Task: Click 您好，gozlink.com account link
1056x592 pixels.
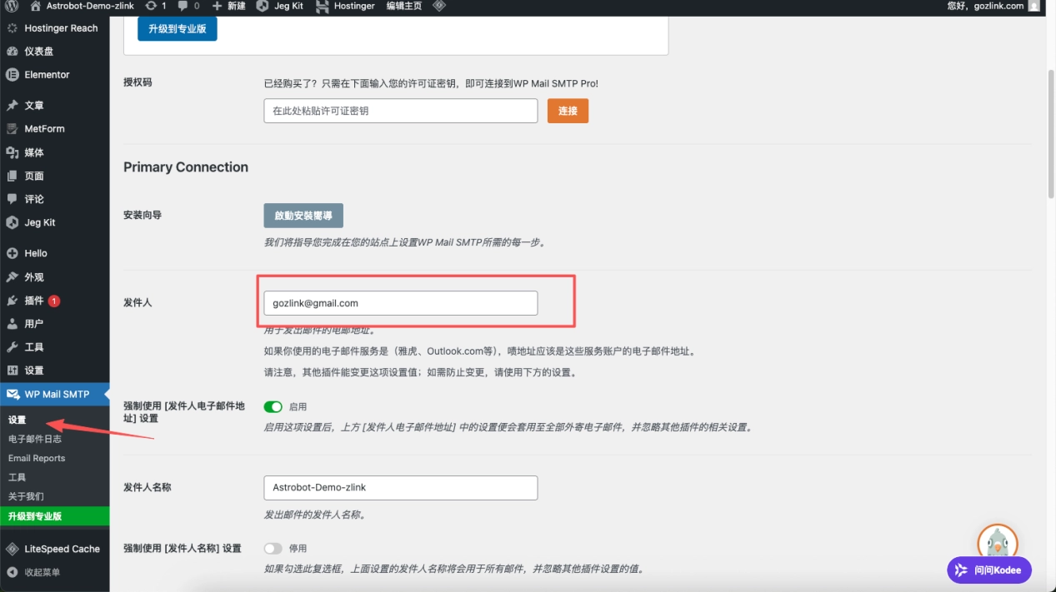Action: point(985,6)
